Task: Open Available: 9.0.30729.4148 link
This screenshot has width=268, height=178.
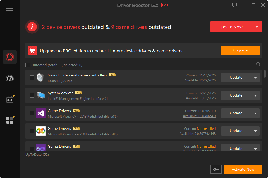Action: 197,134
